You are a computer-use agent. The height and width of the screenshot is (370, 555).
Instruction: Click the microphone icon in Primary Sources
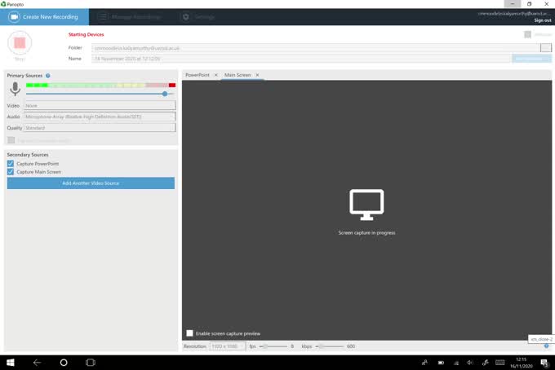[x=15, y=89]
